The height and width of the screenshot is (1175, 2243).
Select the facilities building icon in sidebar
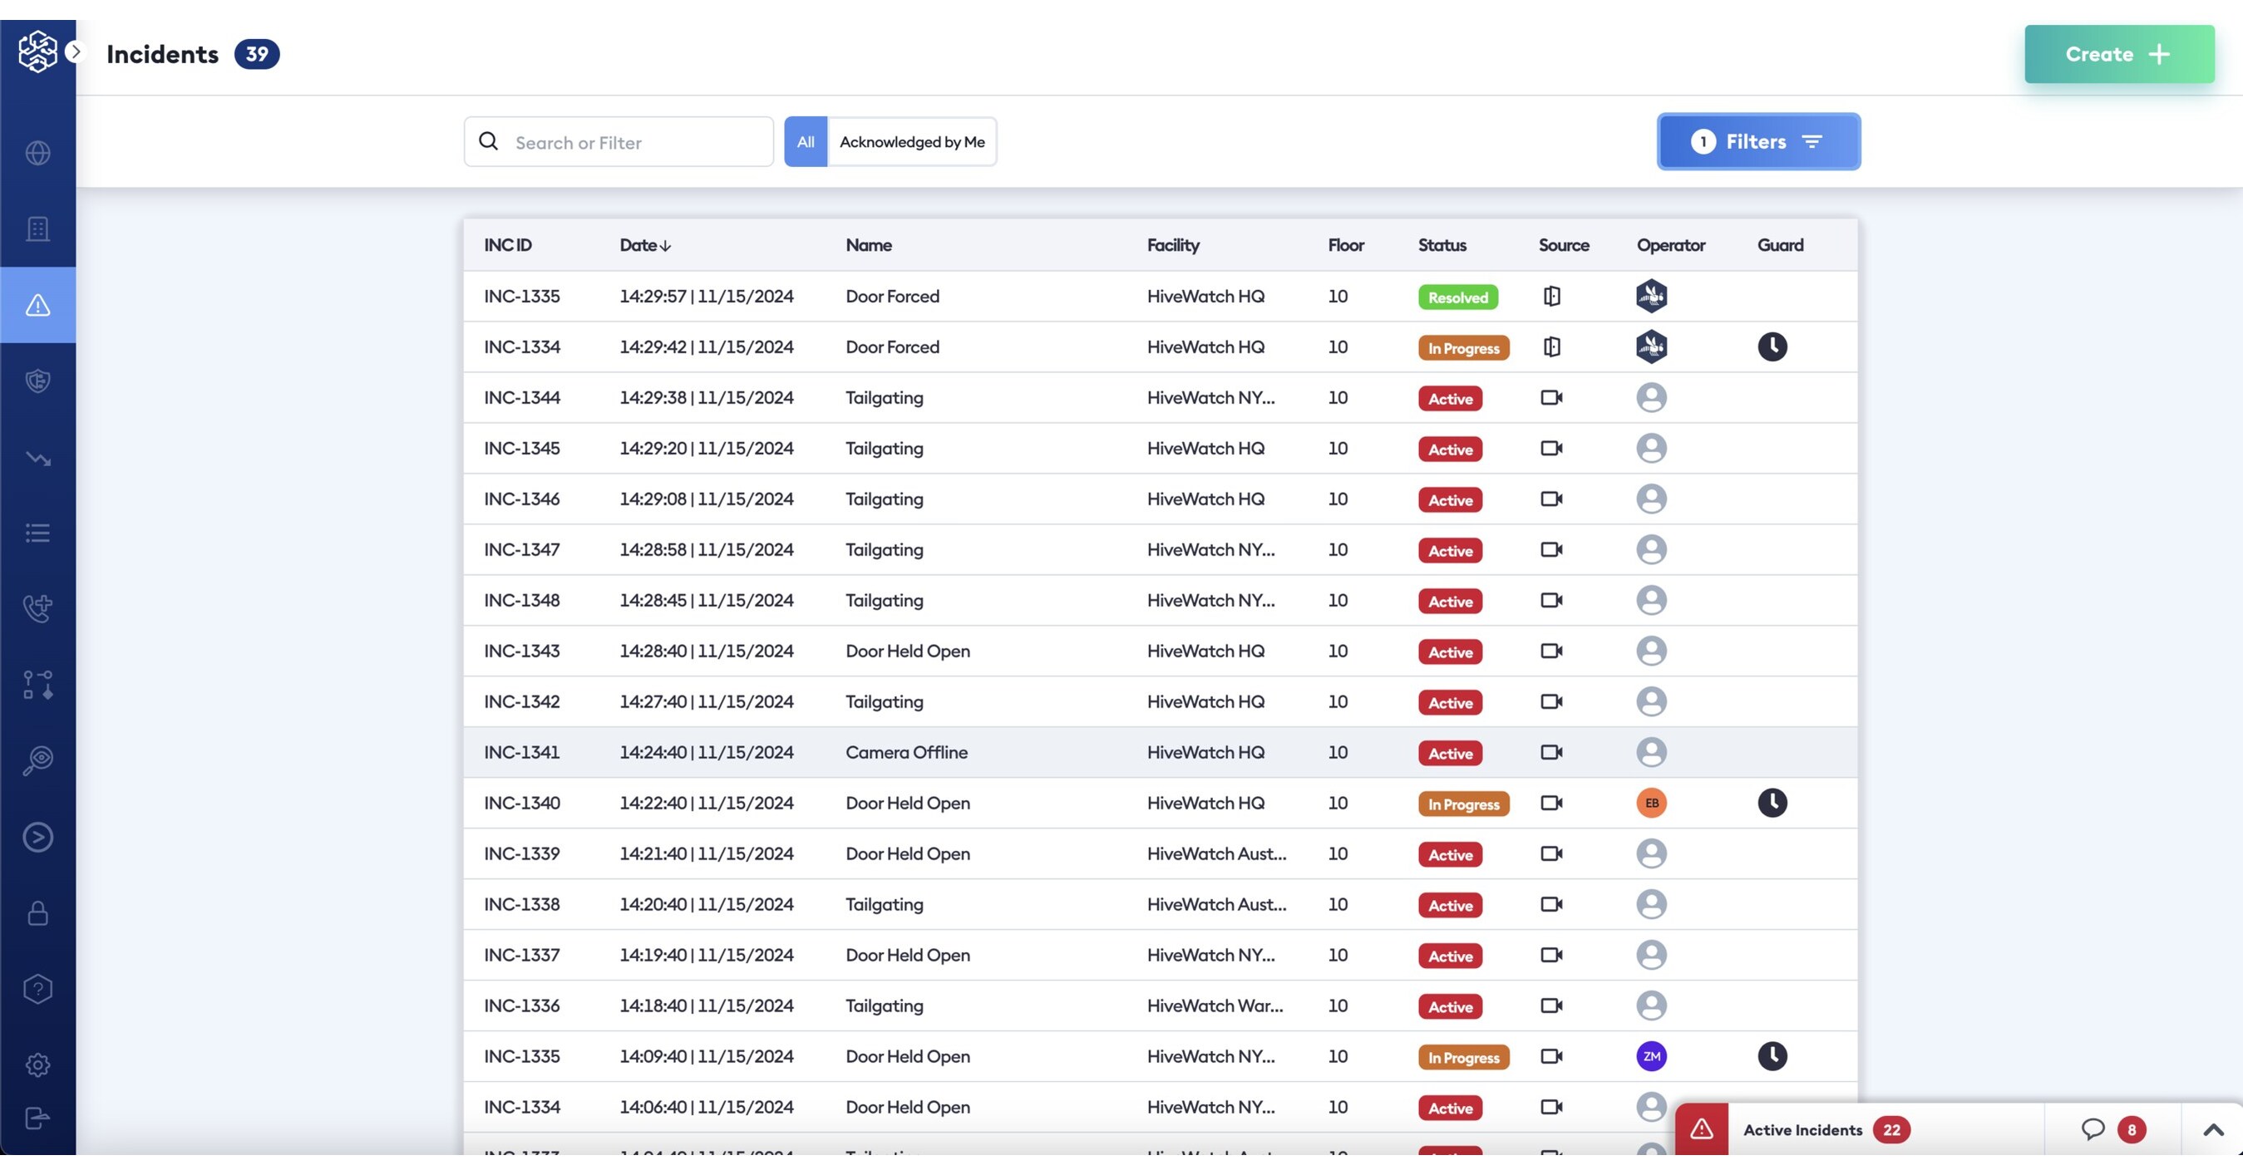[38, 228]
